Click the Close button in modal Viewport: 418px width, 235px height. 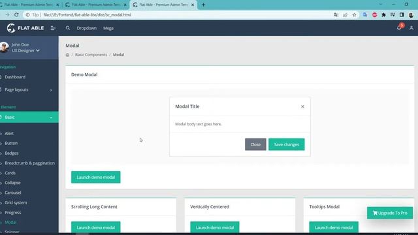(255, 144)
